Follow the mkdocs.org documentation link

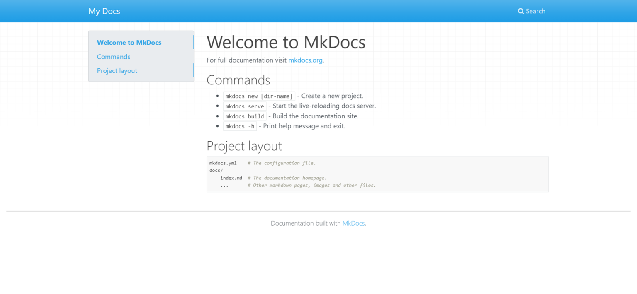point(305,60)
